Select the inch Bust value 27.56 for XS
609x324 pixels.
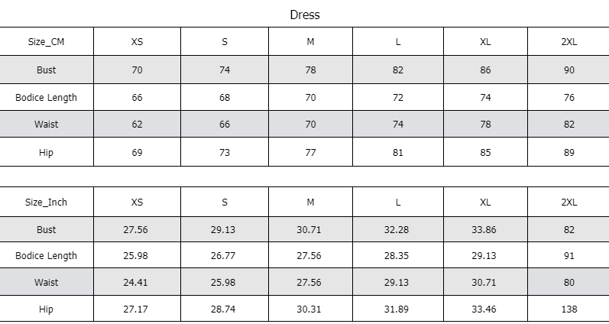point(135,229)
